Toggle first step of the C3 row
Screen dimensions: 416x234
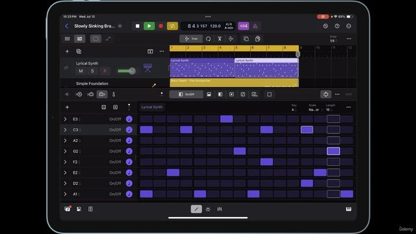(x=146, y=130)
